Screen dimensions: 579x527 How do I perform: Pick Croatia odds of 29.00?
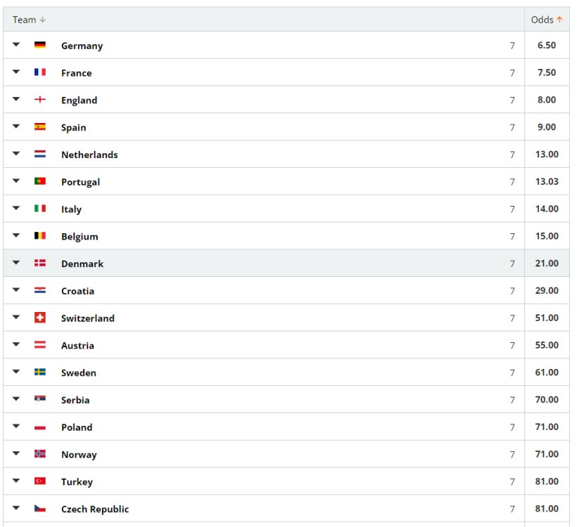[x=547, y=291]
